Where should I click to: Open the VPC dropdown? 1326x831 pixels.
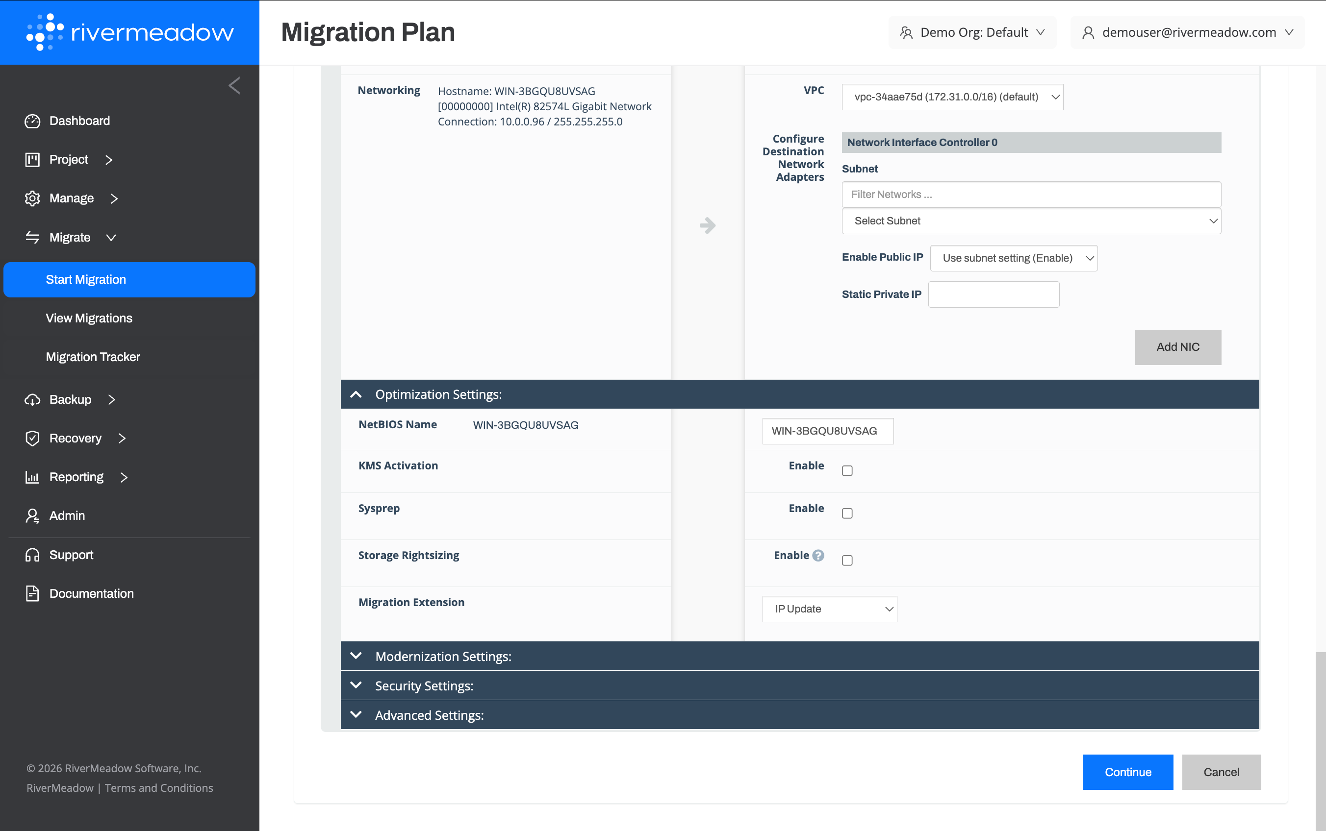point(952,97)
